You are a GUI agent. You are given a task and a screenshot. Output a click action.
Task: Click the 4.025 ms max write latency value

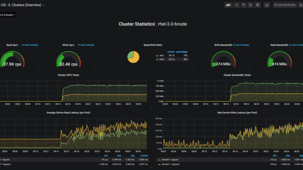286,160
